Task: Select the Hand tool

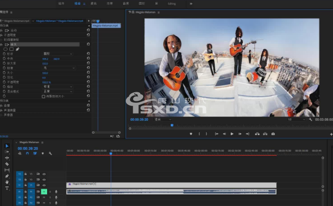Action: pos(7,182)
